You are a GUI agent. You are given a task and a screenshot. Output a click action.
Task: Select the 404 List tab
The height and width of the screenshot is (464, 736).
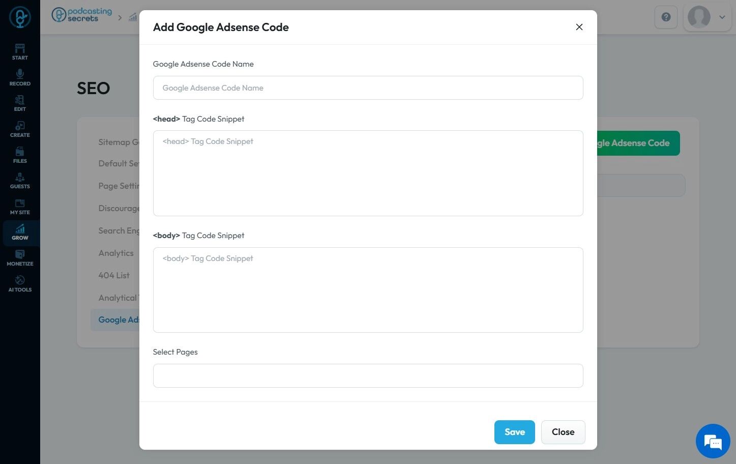pyautogui.click(x=114, y=275)
